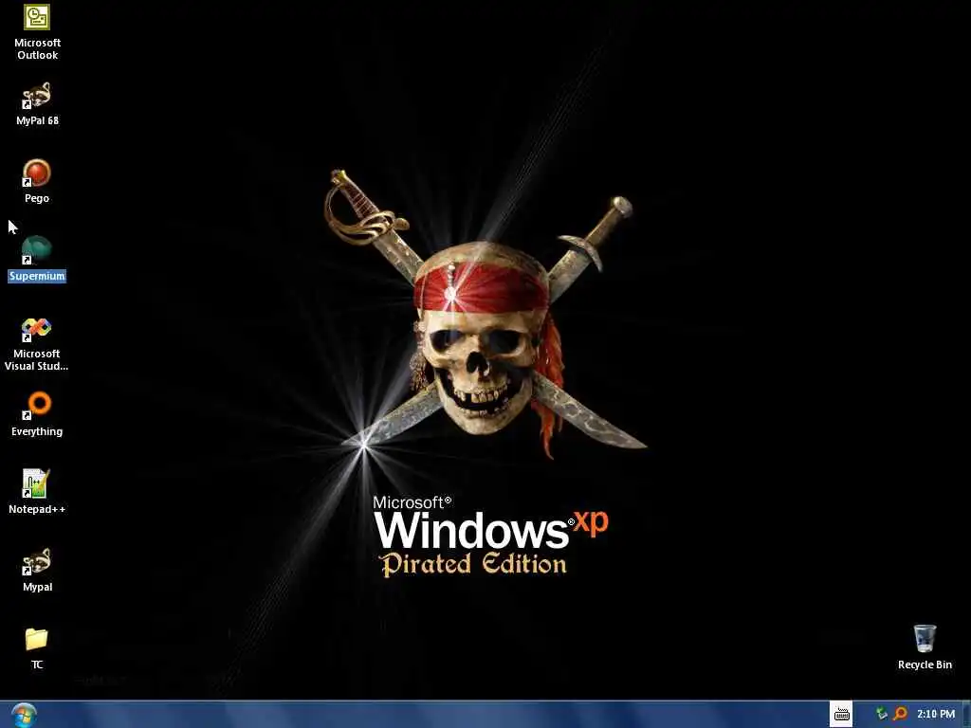Click the orange Everything search tray icon

[900, 715]
